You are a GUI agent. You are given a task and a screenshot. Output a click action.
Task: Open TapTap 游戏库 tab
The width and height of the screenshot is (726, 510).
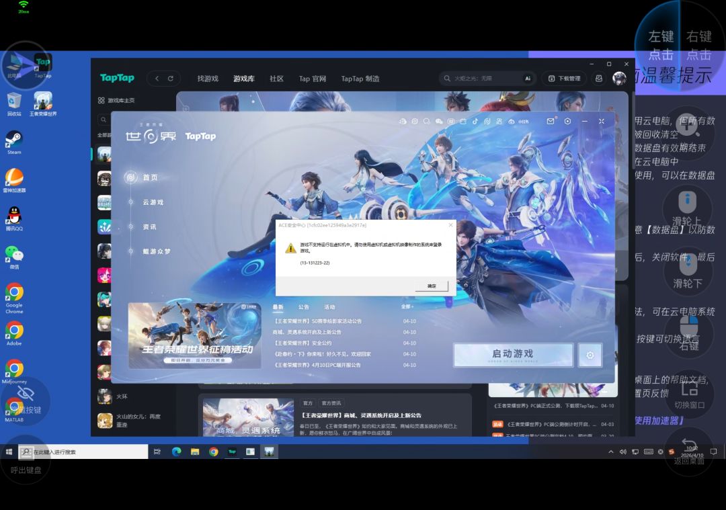pos(244,79)
